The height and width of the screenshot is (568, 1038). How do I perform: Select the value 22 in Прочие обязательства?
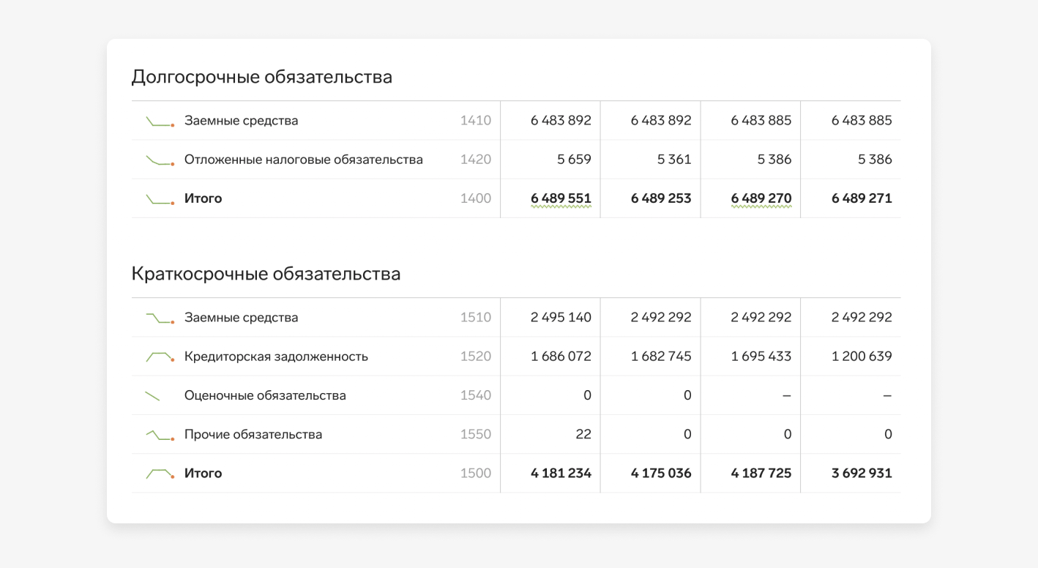pos(583,434)
